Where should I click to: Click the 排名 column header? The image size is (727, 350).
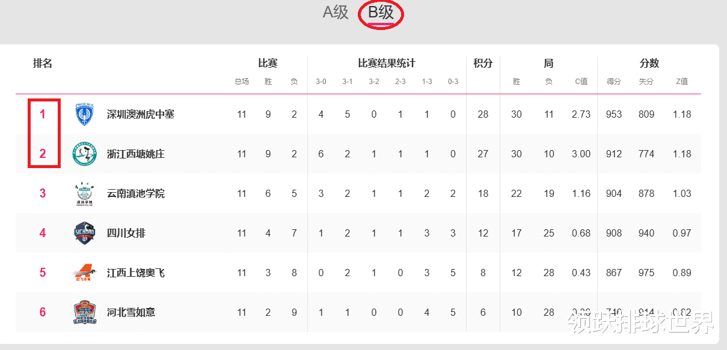click(43, 63)
